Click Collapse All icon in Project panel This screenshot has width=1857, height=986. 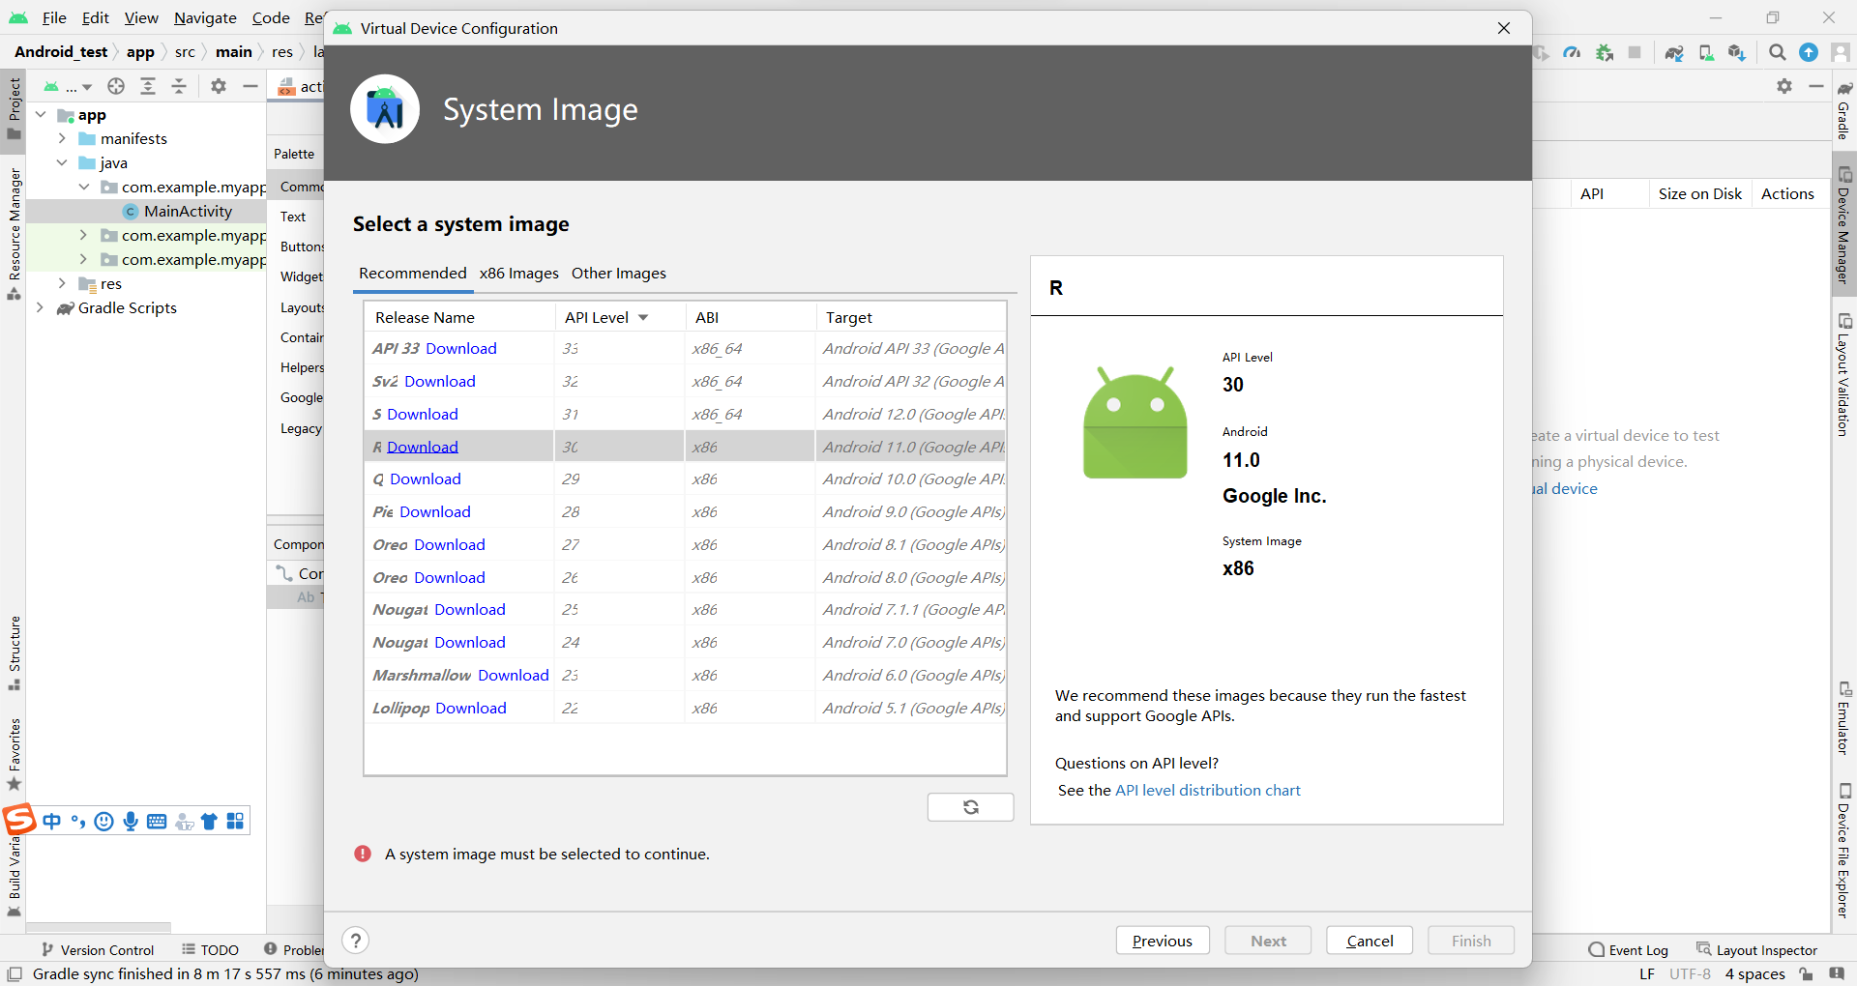pos(179,86)
